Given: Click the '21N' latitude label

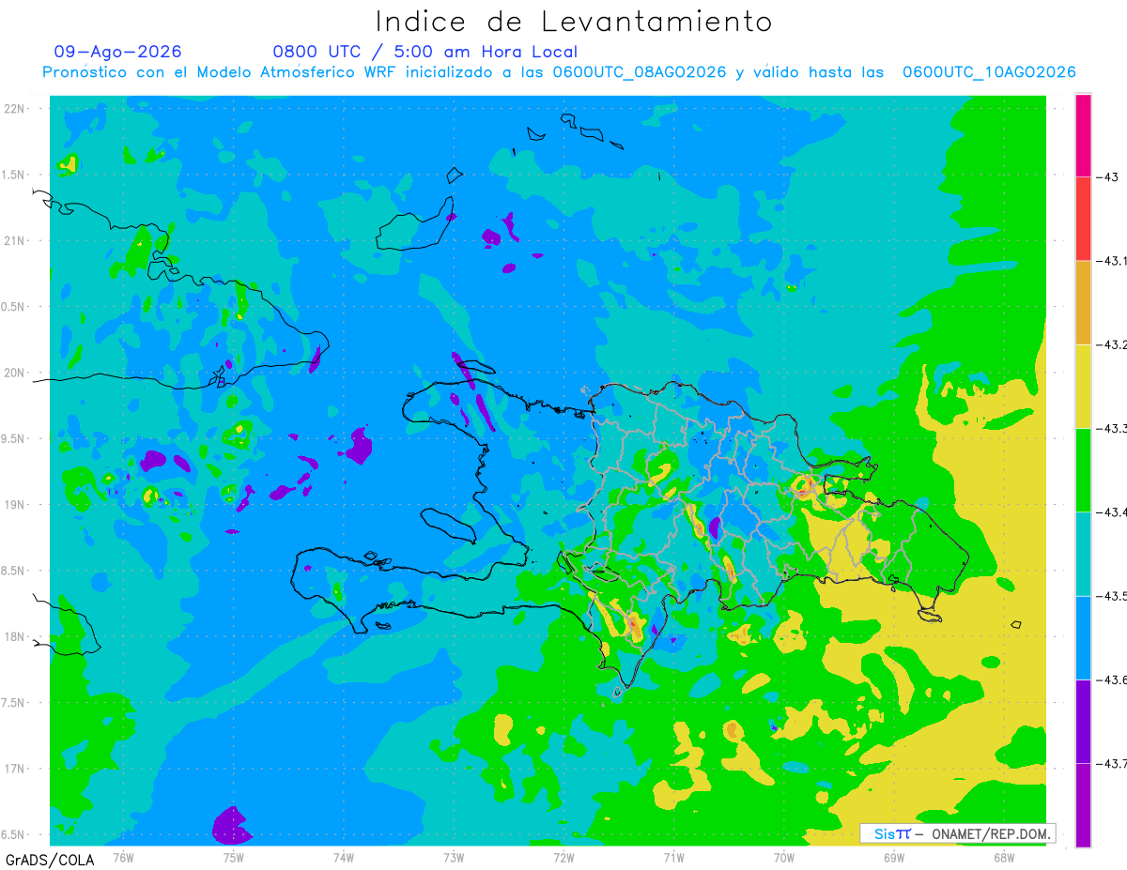Looking at the screenshot, I should click(x=16, y=241).
